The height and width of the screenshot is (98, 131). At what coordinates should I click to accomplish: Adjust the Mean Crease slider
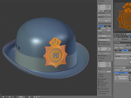point(104,21)
